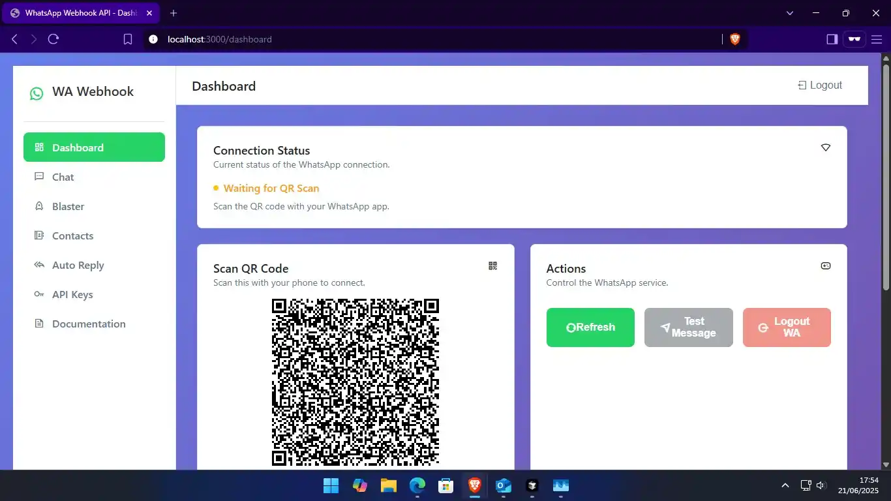The width and height of the screenshot is (891, 501).
Task: Toggle the browser sidebar panel
Action: pos(832,39)
